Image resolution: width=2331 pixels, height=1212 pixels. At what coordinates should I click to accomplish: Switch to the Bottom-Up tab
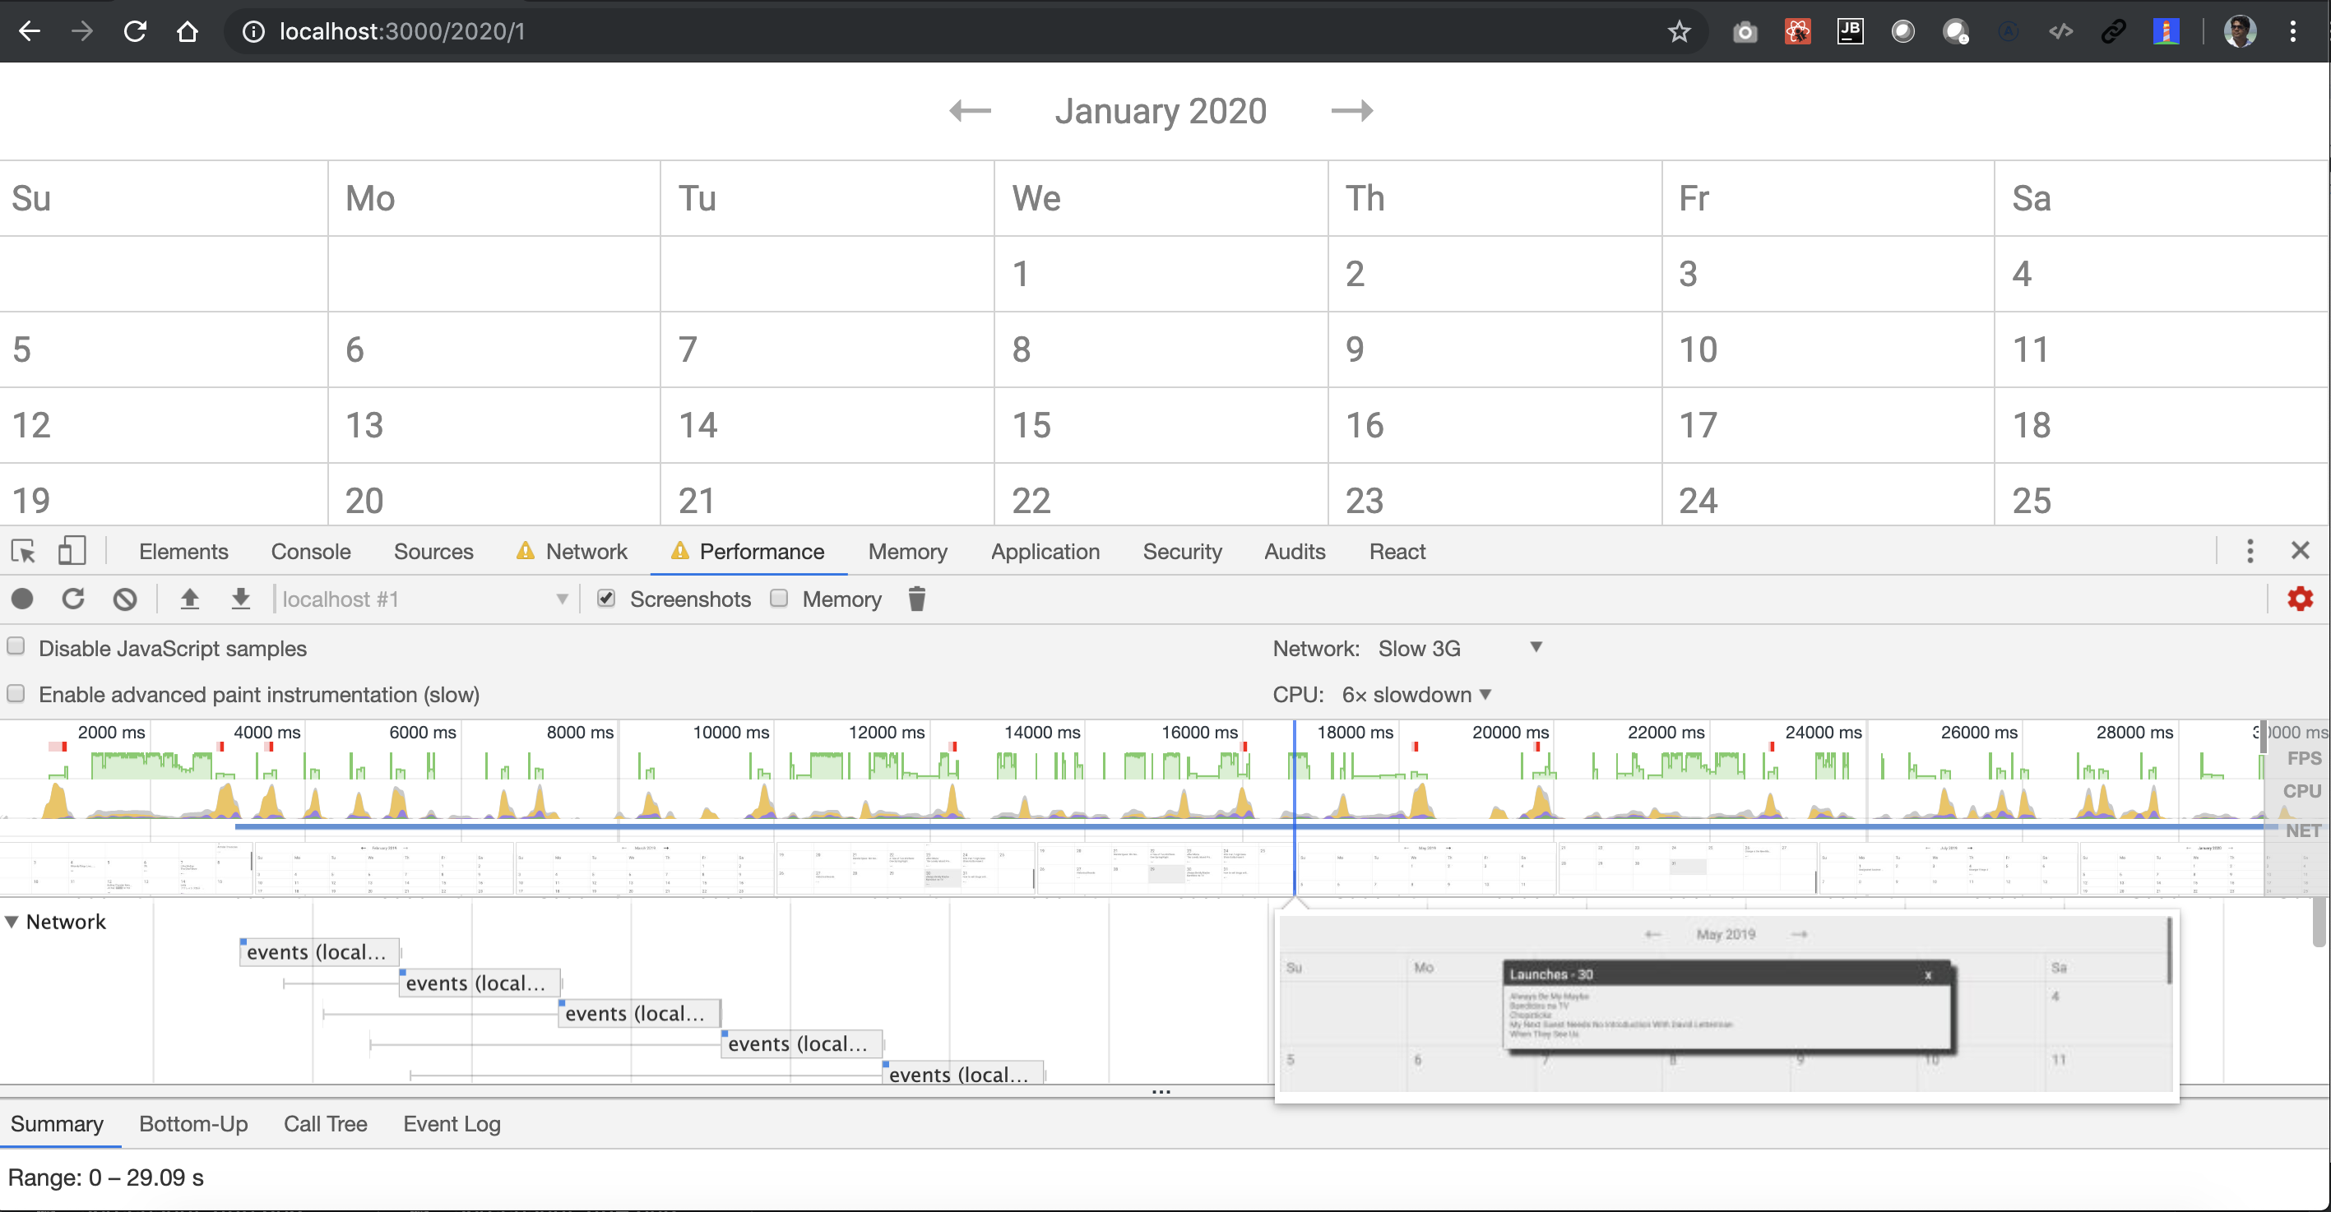pyautogui.click(x=192, y=1123)
